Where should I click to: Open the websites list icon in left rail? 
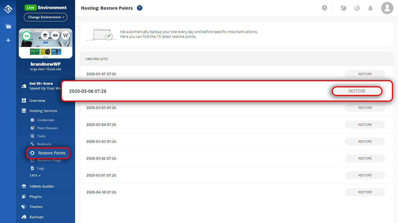point(8,26)
